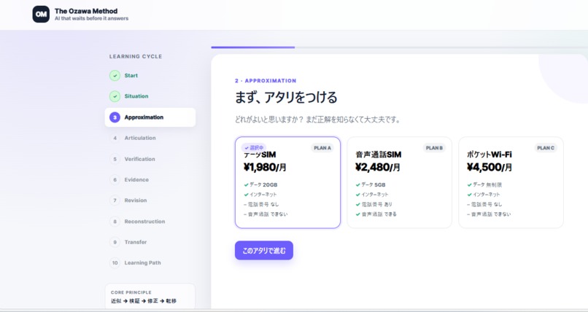This screenshot has height=312, width=588.
Task: Click the データ 5GB feature line
Action: point(371,184)
